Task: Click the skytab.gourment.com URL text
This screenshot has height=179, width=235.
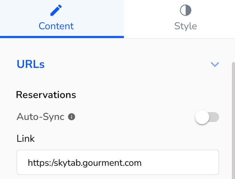Action: (x=85, y=162)
